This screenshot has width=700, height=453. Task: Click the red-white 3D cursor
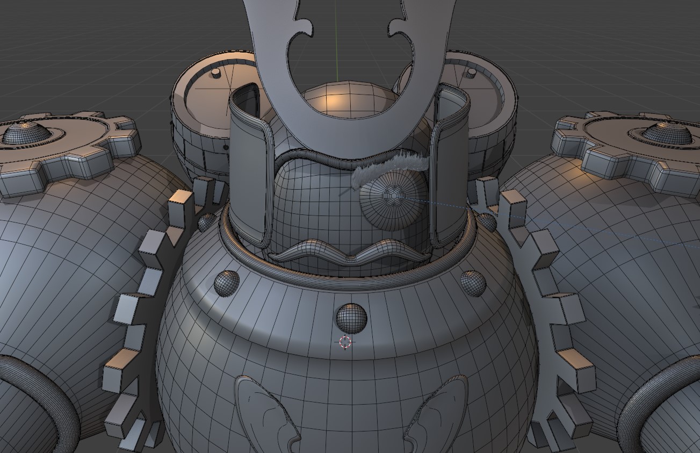coord(345,342)
